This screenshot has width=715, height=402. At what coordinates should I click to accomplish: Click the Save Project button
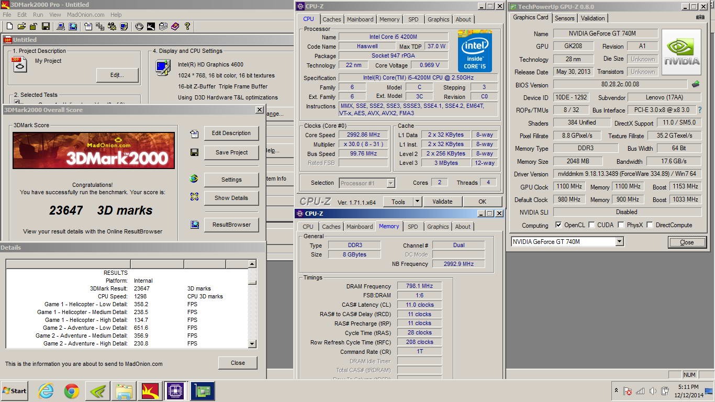pyautogui.click(x=231, y=152)
